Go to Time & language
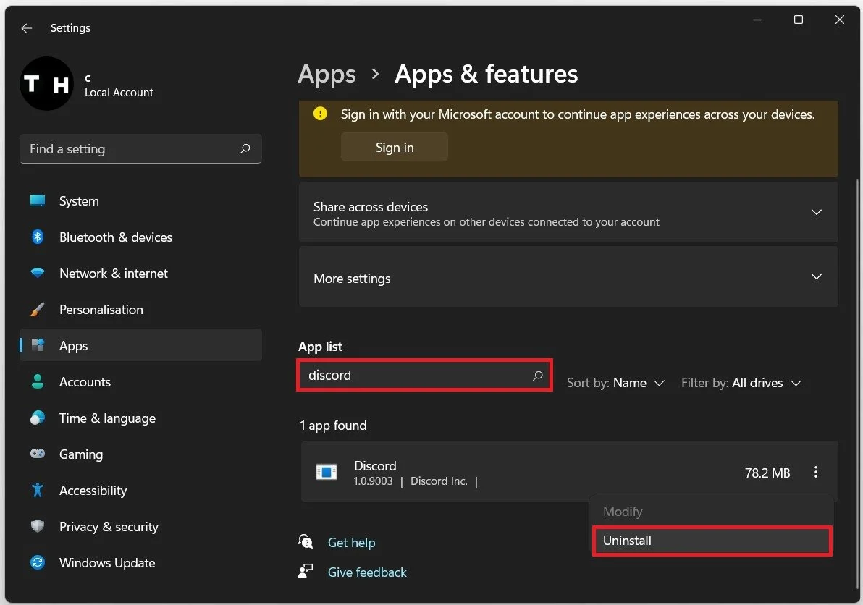 coord(140,418)
